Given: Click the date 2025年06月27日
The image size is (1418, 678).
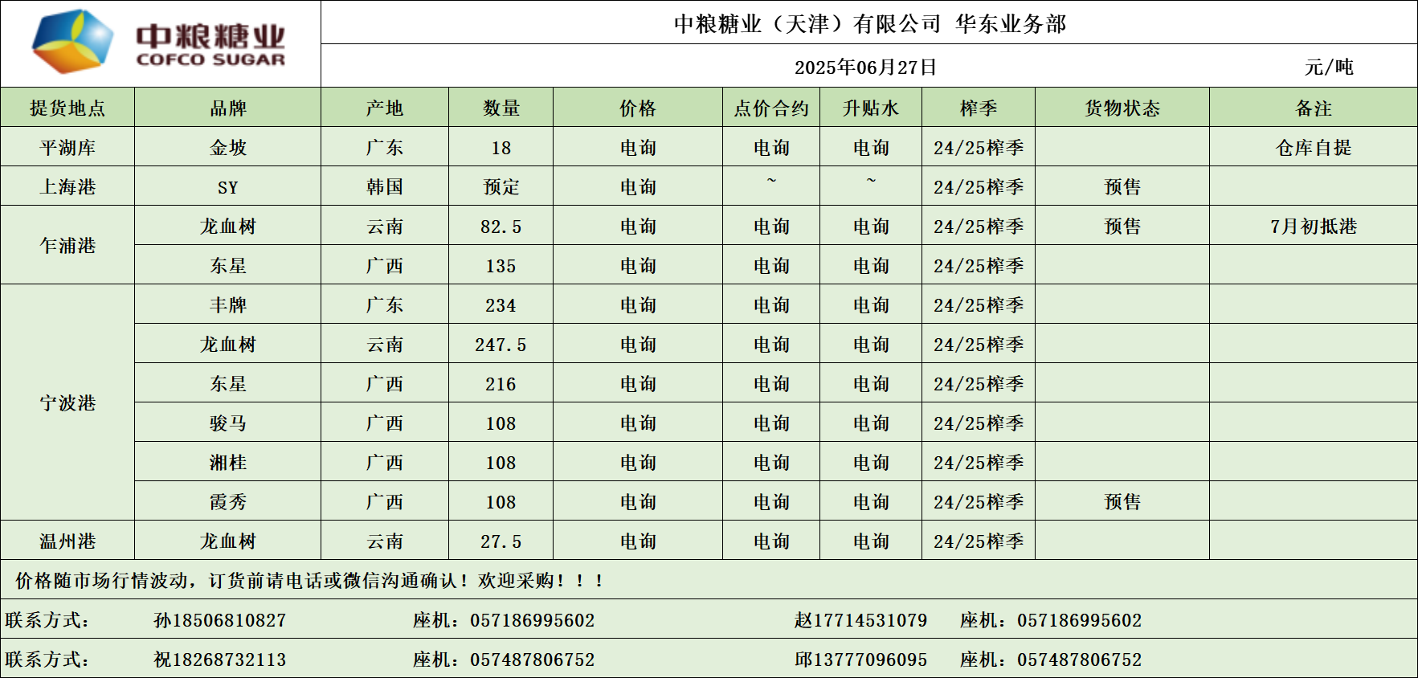Looking at the screenshot, I should coord(865,67).
